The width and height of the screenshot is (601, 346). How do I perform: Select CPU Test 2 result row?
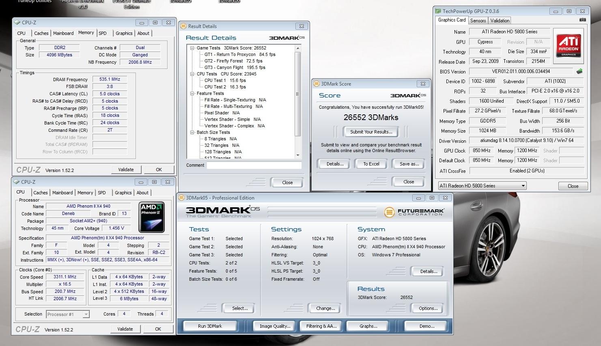pyautogui.click(x=225, y=87)
